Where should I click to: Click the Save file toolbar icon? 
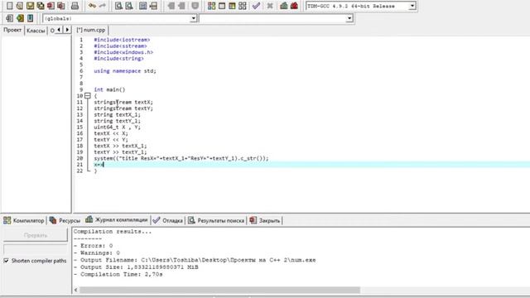click(x=30, y=6)
